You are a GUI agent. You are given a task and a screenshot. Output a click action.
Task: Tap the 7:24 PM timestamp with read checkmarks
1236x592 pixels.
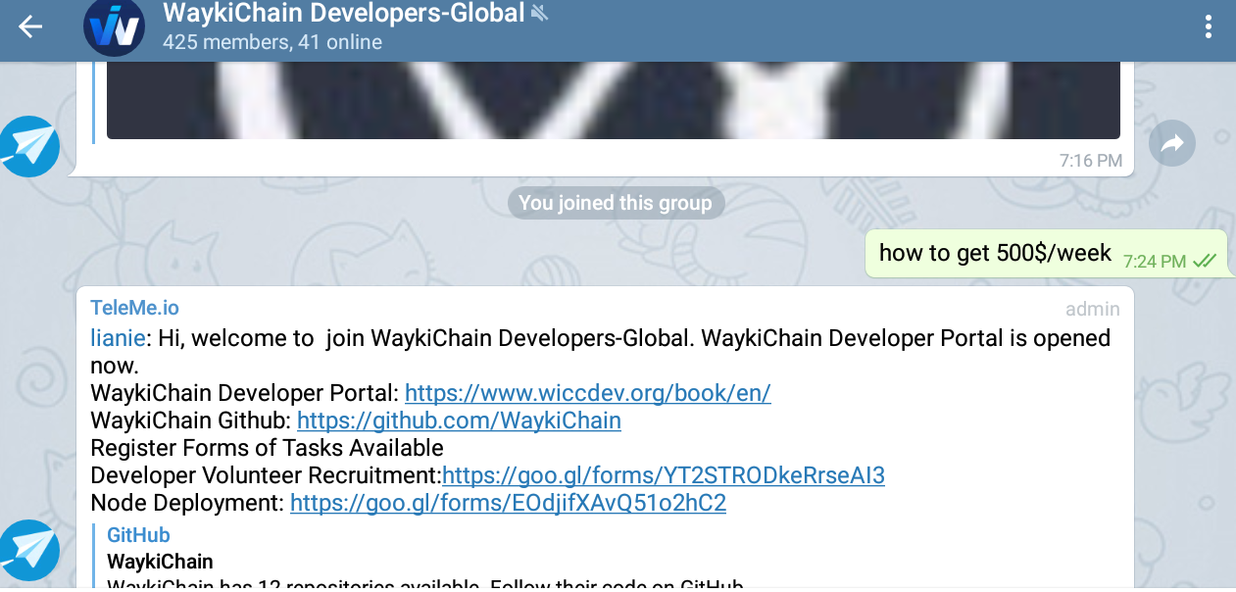1169,262
